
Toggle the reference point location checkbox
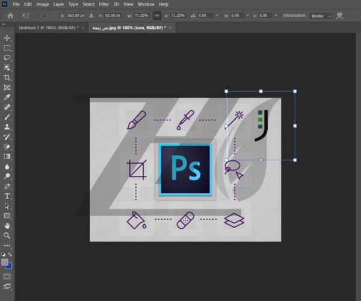(45, 16)
